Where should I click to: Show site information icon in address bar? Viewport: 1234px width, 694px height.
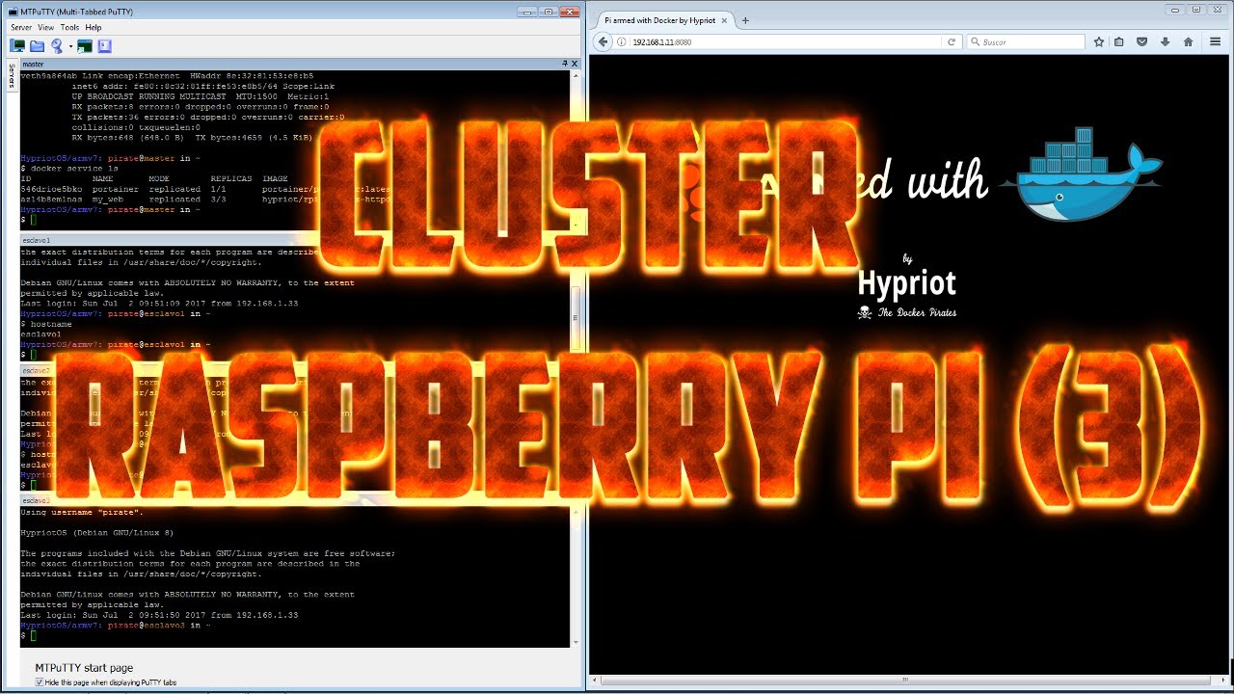coord(622,42)
